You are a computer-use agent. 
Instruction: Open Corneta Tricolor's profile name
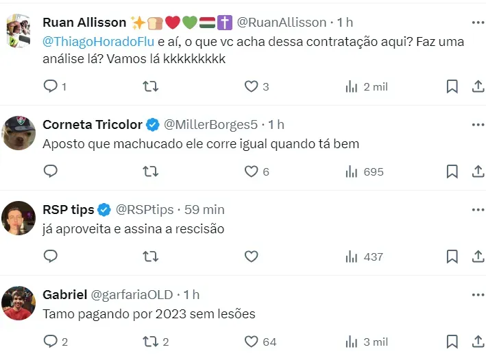93,124
